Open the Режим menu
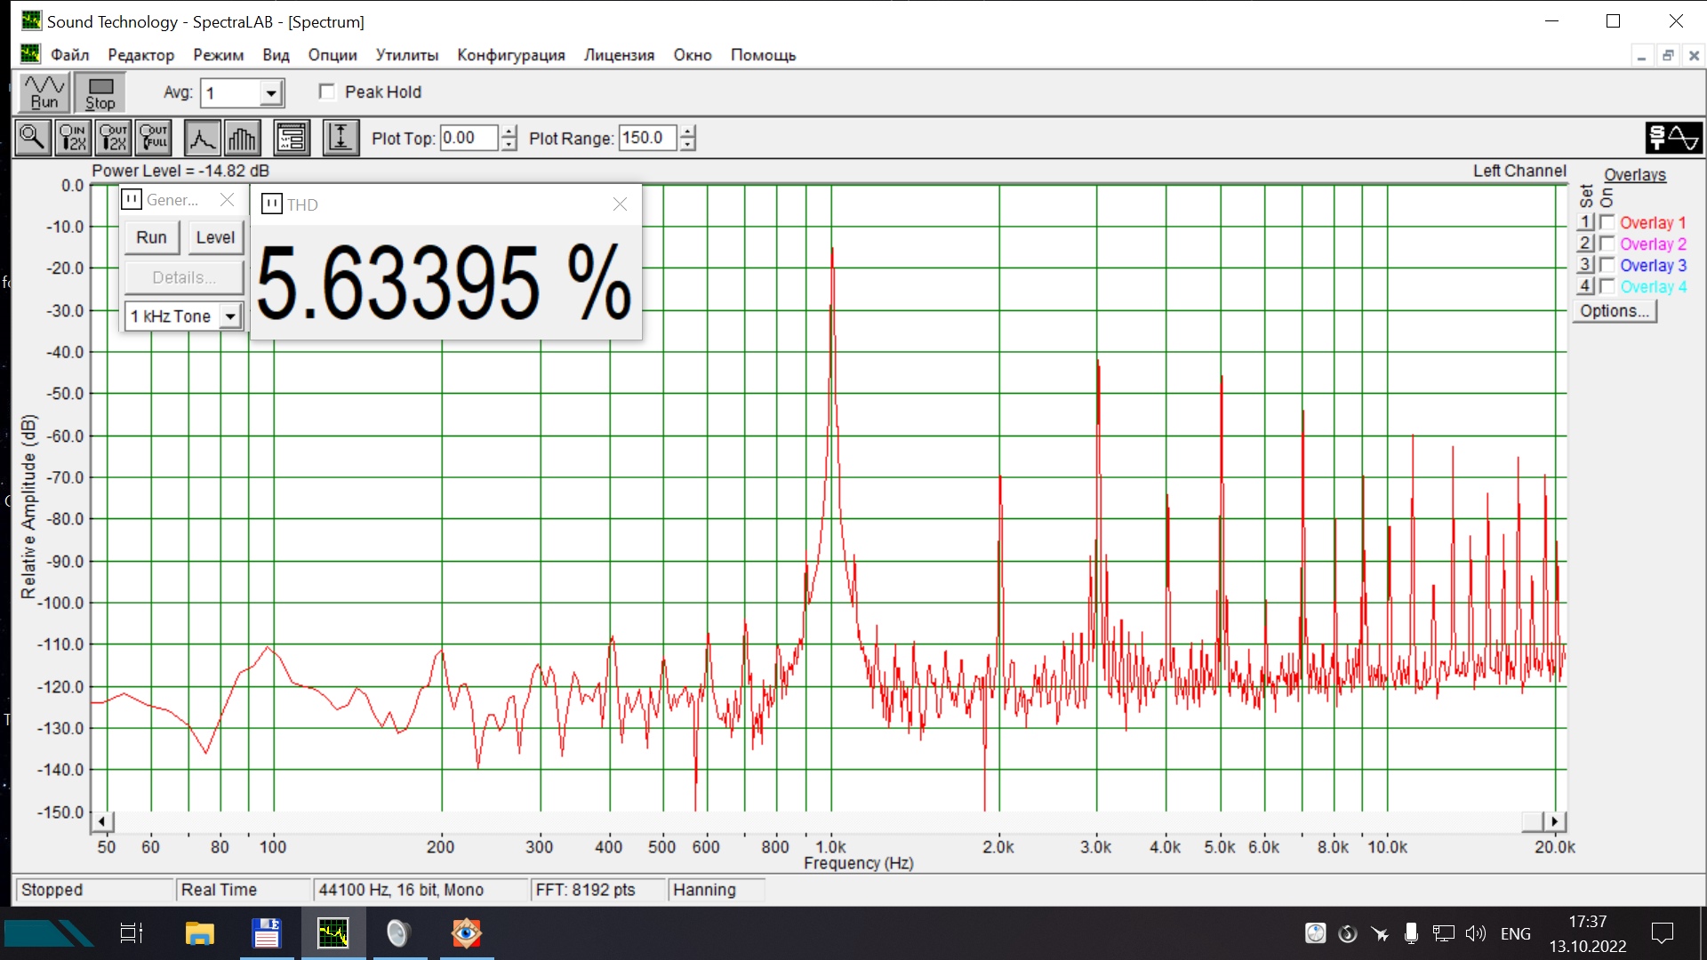This screenshot has width=1707, height=960. pos(218,55)
